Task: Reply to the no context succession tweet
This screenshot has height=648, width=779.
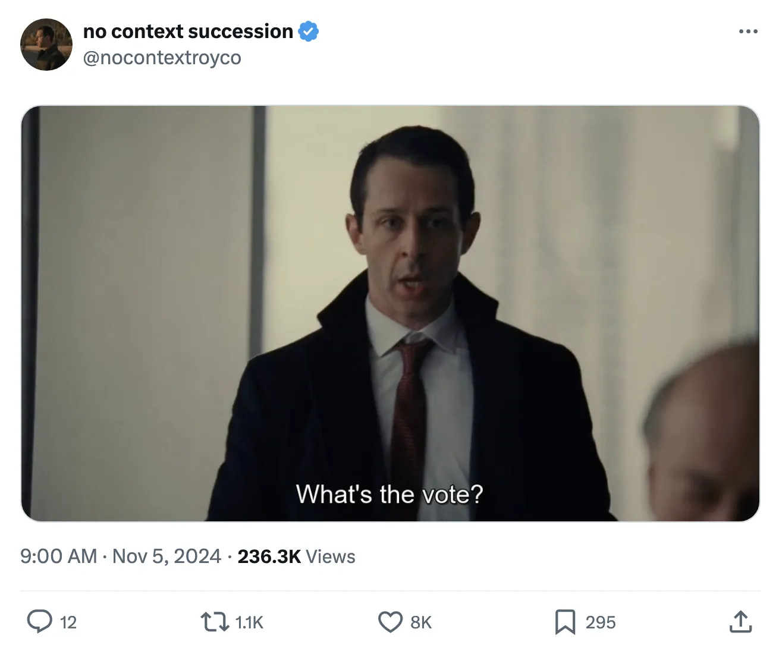Action: click(x=40, y=622)
